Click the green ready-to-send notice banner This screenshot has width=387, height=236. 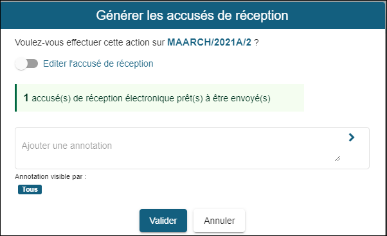coord(159,98)
